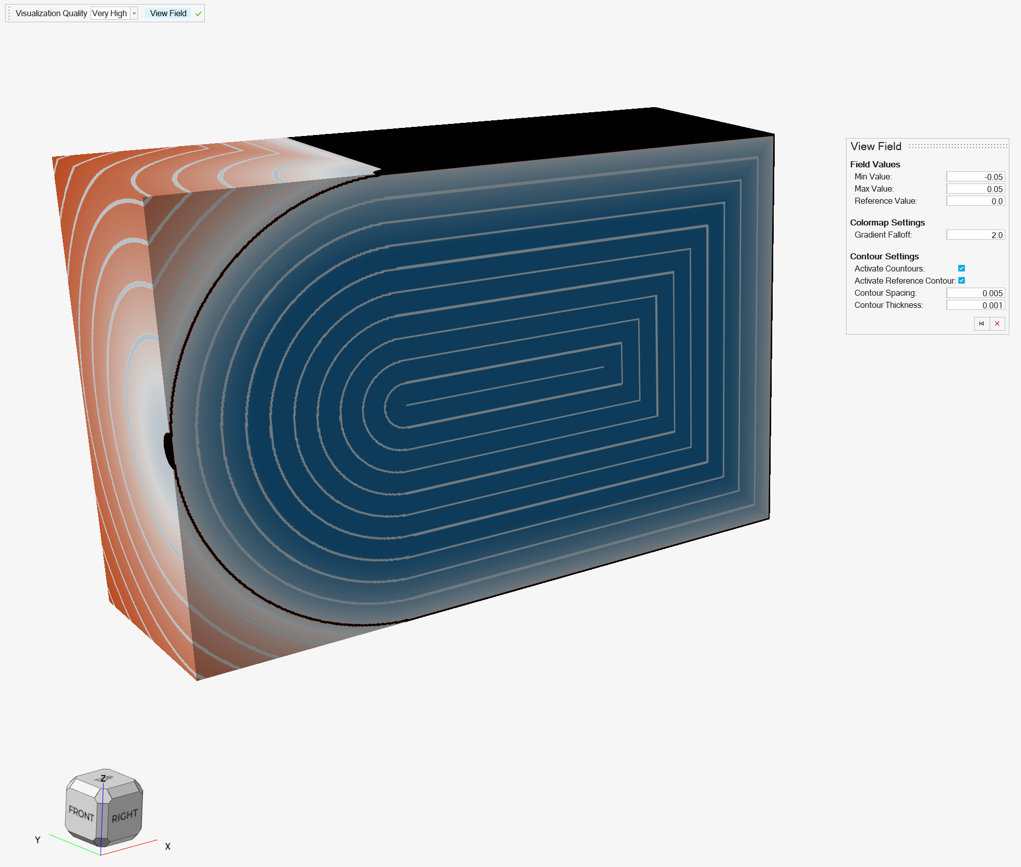Image resolution: width=1021 pixels, height=867 pixels.
Task: Uncheck Activate Countours checkbox
Action: click(961, 268)
